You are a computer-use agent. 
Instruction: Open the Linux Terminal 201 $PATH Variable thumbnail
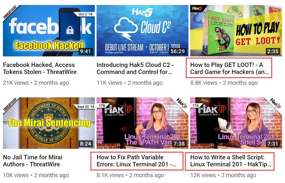tap(142, 123)
